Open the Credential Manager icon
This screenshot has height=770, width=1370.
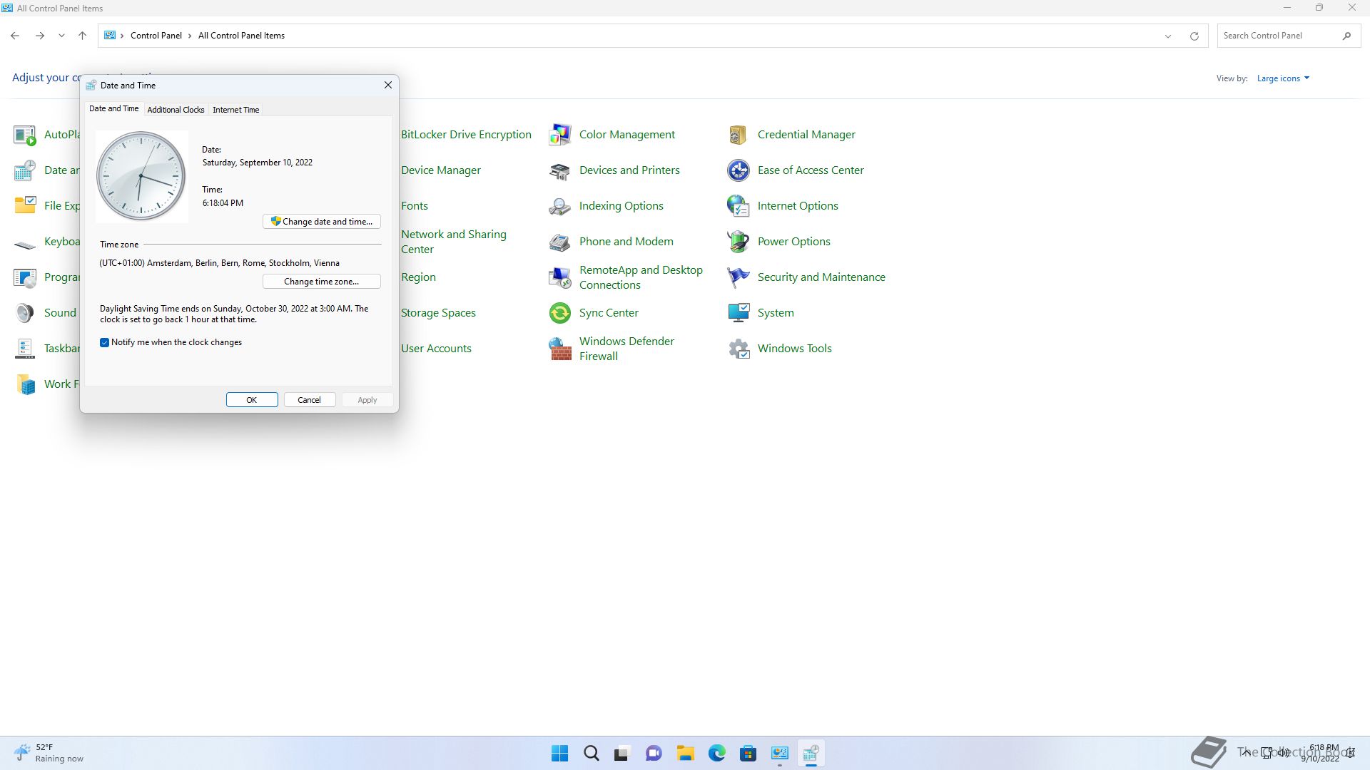[739, 135]
